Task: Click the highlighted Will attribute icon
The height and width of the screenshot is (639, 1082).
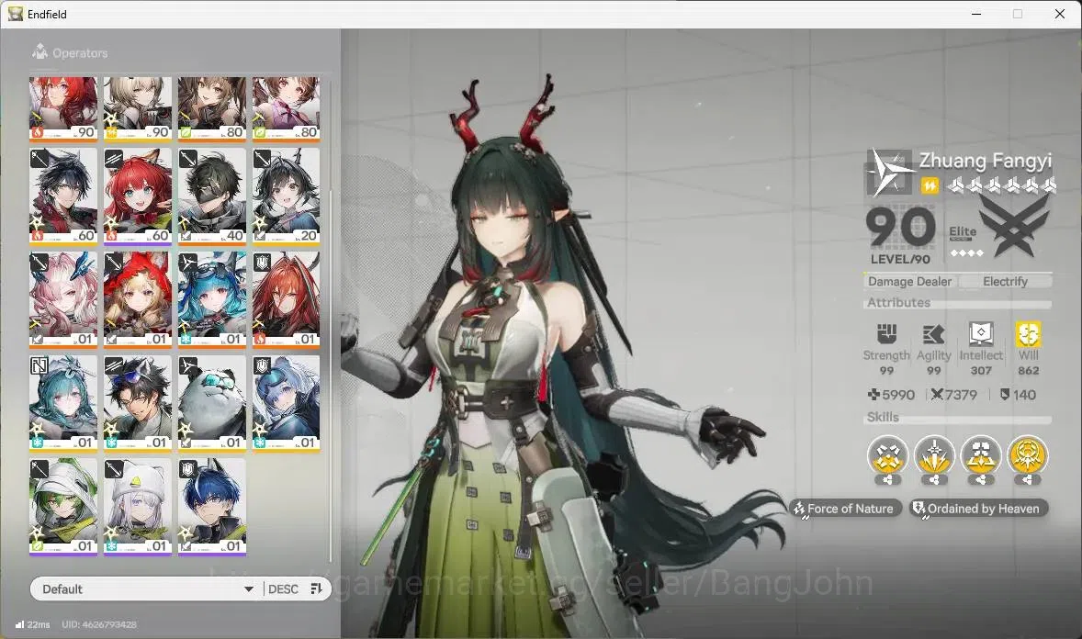Action: coord(1028,334)
